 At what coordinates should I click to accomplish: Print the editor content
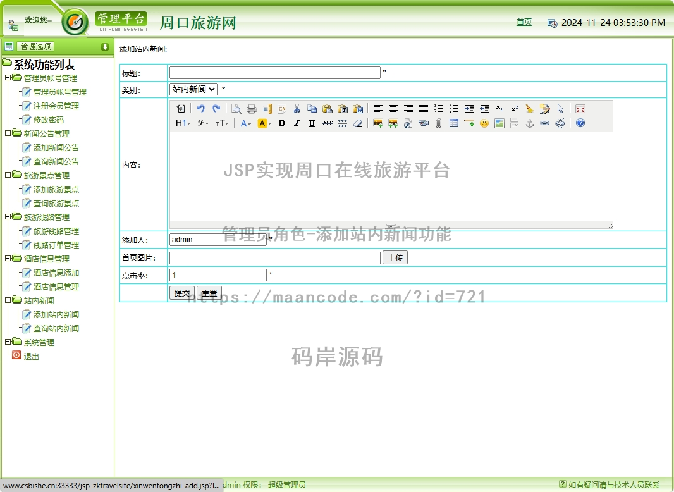tap(252, 109)
